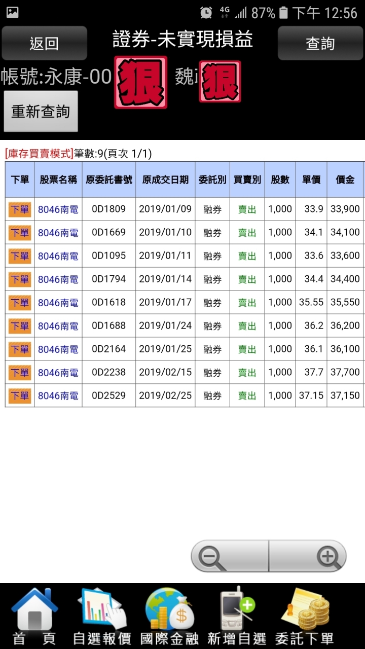Tap 下單 button for order 0D1618
This screenshot has height=649, width=365.
(20, 303)
